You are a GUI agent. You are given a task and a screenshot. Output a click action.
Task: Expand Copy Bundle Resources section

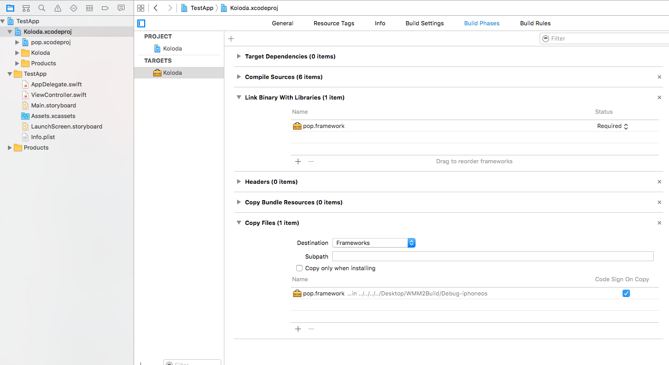239,202
